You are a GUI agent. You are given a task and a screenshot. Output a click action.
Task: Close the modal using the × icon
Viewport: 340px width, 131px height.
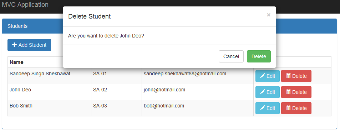pyautogui.click(x=269, y=15)
